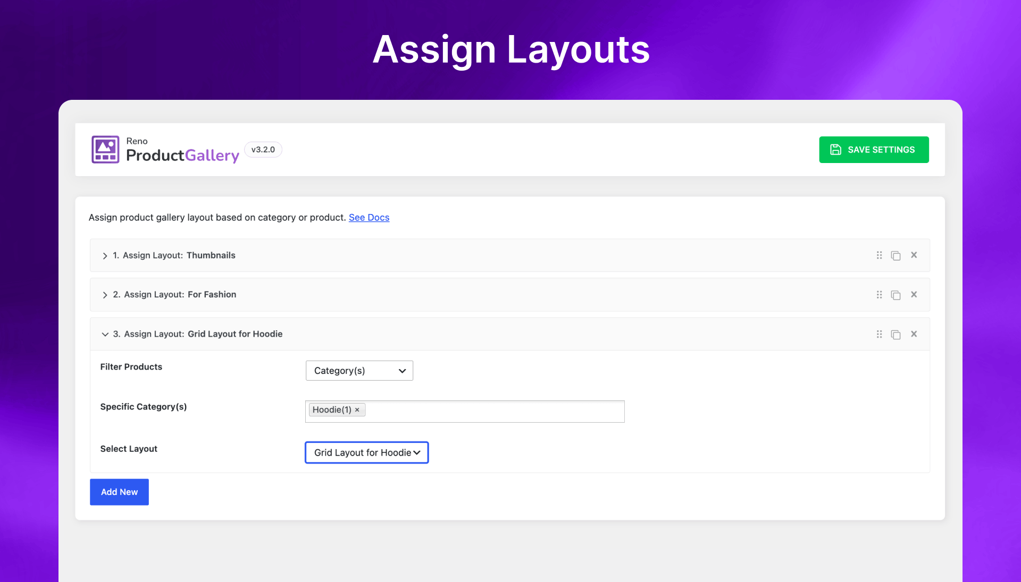Duplicate the Grid Layout for Hoodie assignment
The image size is (1021, 582).
pos(896,334)
